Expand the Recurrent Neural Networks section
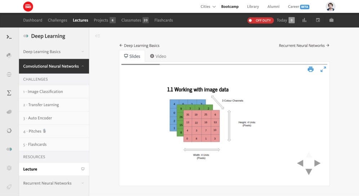359x196 pixels. (54, 183)
